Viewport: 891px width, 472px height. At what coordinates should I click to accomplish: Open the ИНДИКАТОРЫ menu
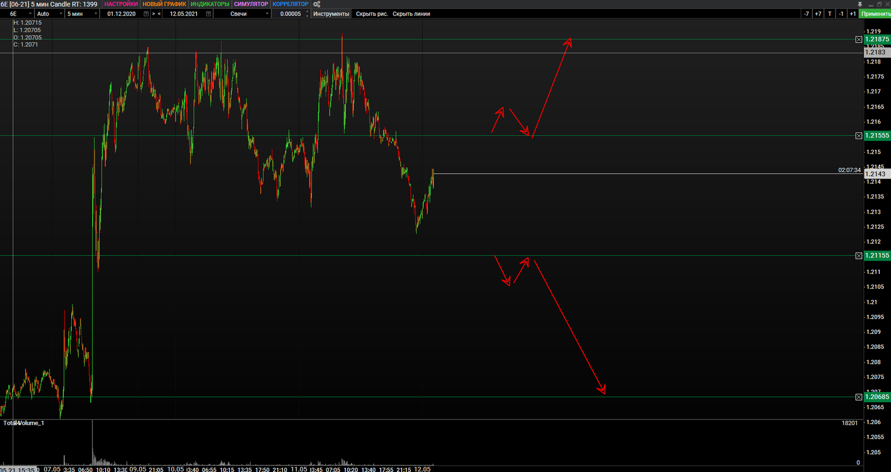point(210,4)
